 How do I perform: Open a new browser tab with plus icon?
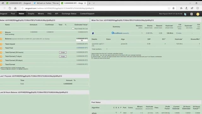point(90,3)
